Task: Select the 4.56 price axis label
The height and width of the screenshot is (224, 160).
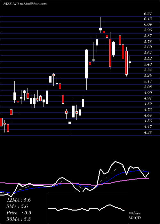Action: [x=148, y=121]
